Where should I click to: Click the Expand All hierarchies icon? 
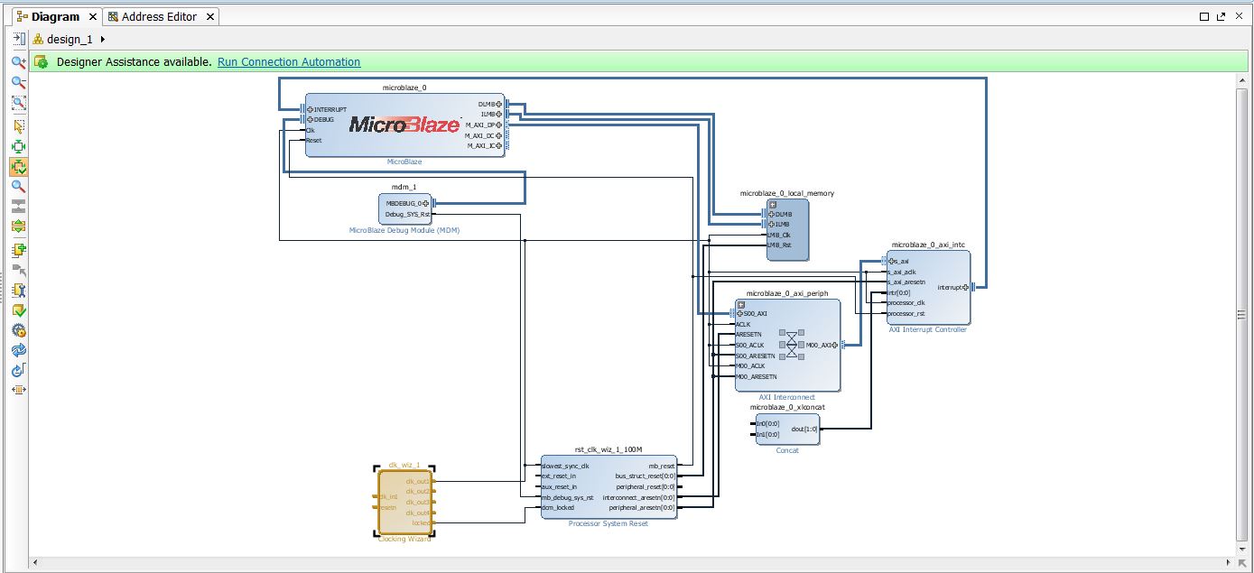pyautogui.click(x=18, y=226)
